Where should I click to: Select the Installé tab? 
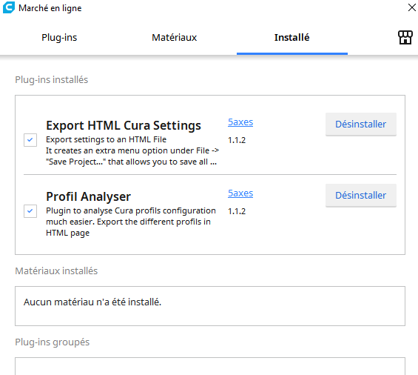(292, 37)
